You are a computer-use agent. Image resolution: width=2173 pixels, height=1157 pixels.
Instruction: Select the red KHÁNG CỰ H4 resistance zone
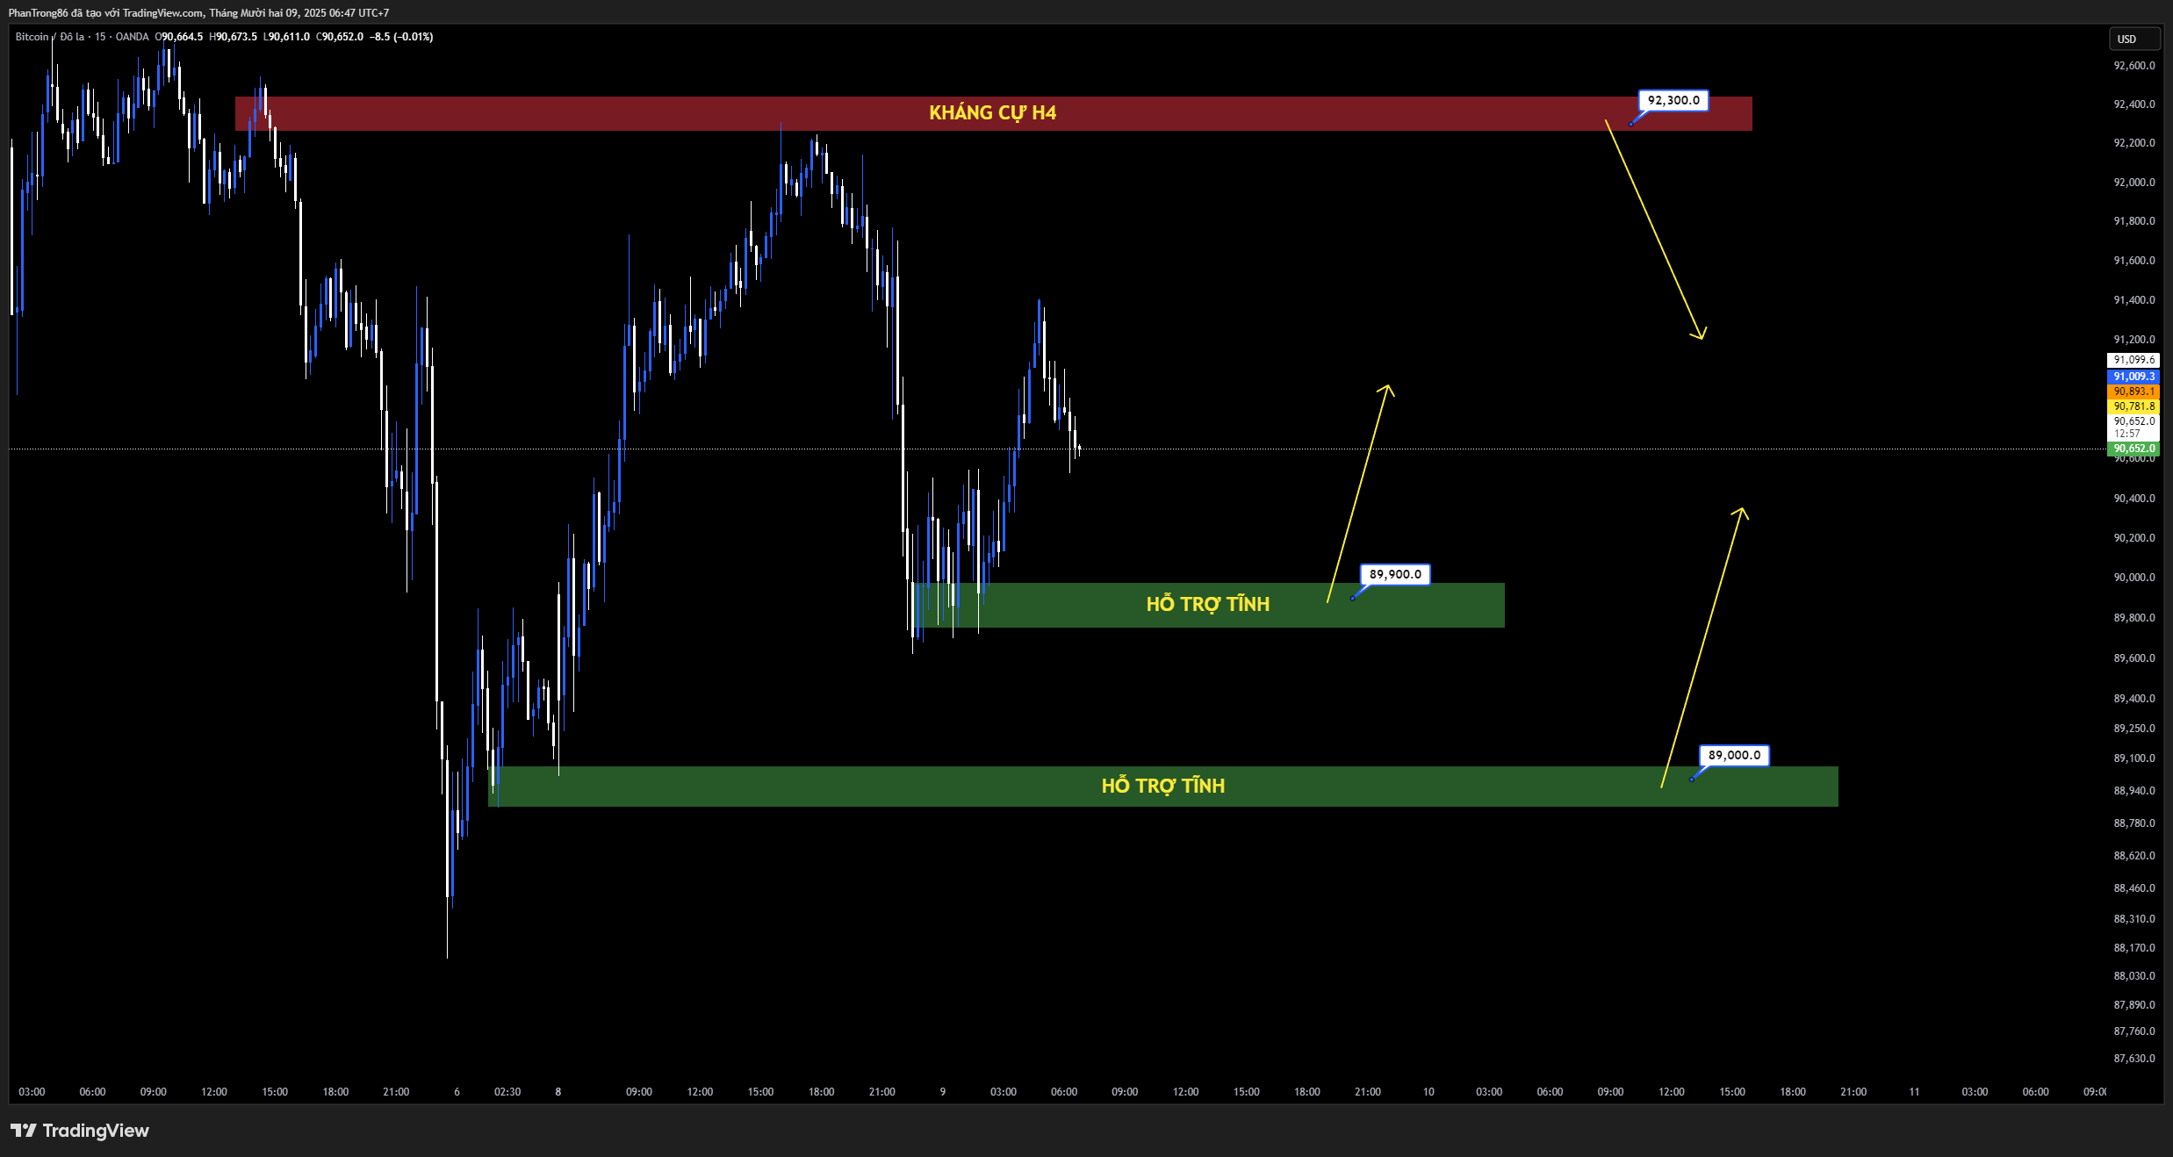(992, 113)
